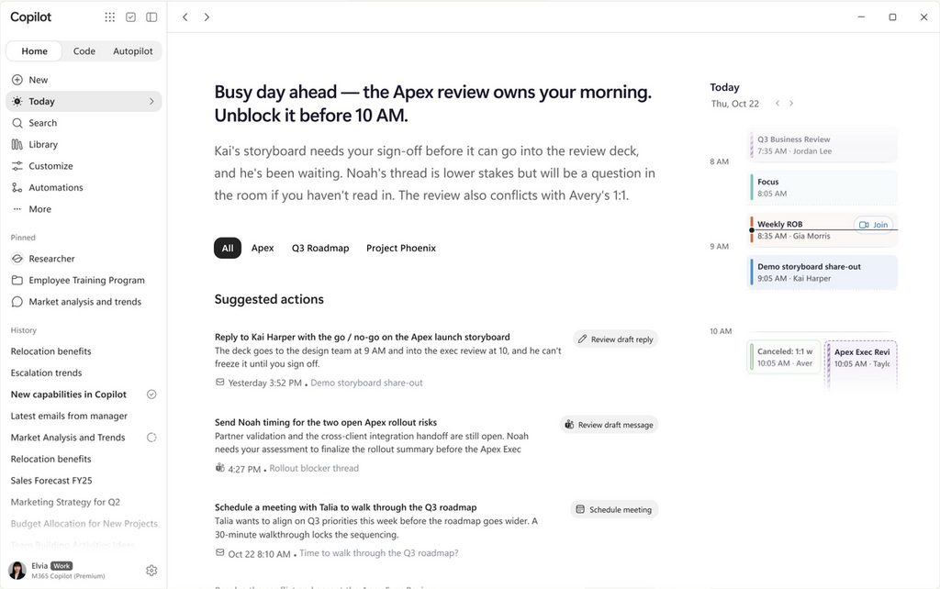The image size is (940, 589).
Task: Switch to the Autopilot tab
Action: (x=133, y=51)
